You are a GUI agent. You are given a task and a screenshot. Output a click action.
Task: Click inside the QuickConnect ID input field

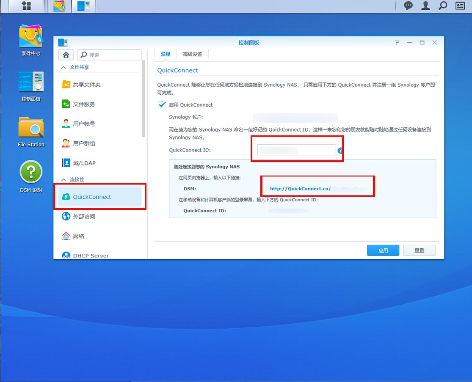(296, 149)
